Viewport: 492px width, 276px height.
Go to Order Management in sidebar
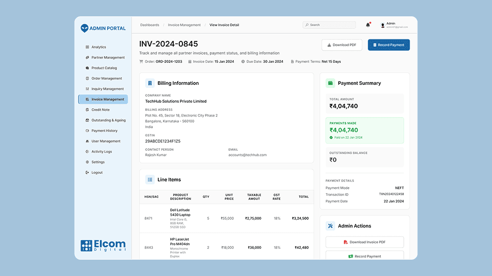107,79
